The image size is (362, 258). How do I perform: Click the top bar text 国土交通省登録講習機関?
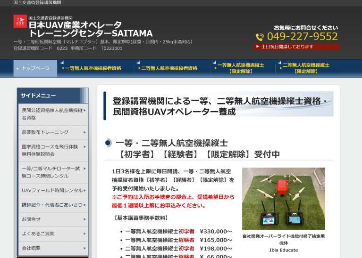37,2
